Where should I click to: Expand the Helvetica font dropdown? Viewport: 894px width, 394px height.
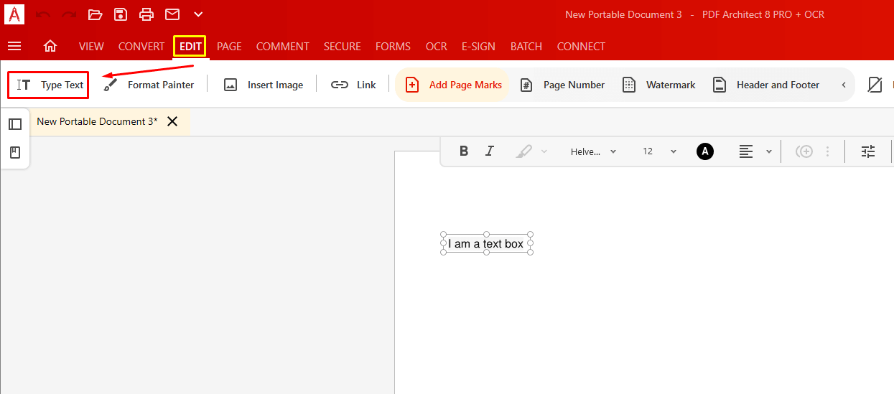593,151
